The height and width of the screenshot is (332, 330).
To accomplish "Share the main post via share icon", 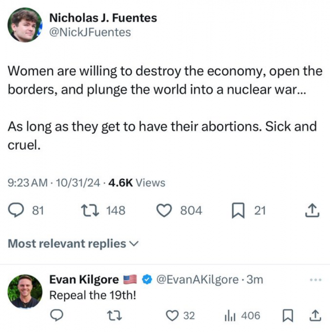I will click(312, 211).
